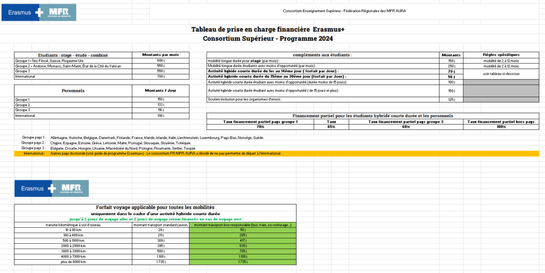Screen dimensions: 545x273
Task: Select the cell 'Groupe 1 + Îles Féroé, Suisse, Royaume-Uni'
Action: pos(73,61)
